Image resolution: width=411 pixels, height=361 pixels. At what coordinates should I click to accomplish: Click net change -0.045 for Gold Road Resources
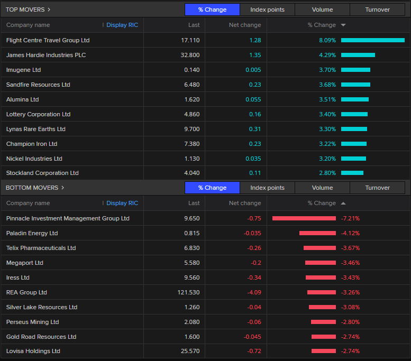tap(252, 337)
